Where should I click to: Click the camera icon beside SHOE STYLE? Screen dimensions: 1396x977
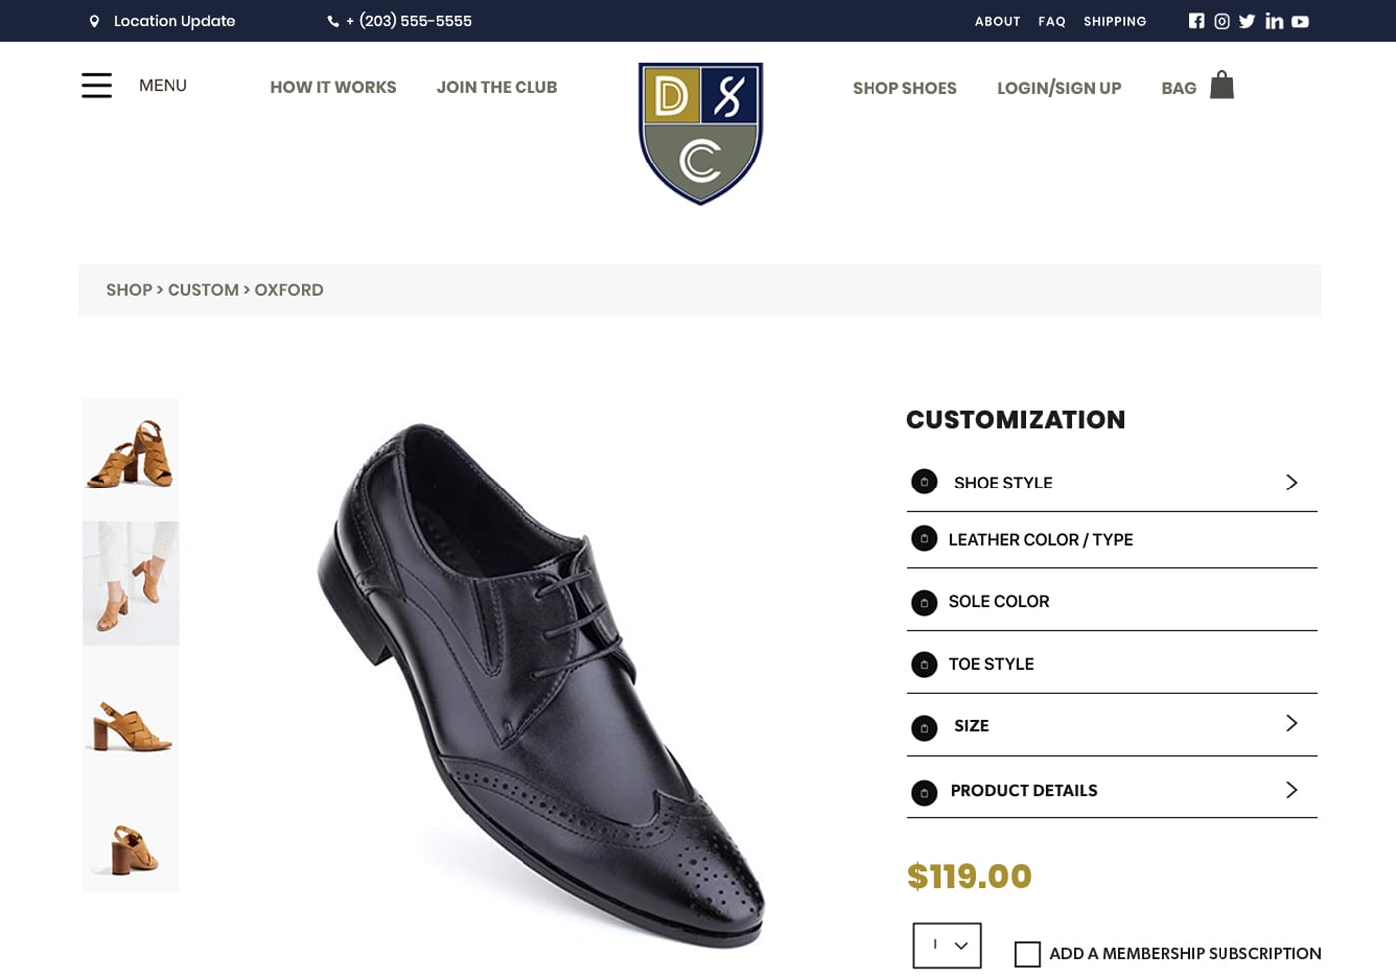pos(924,482)
